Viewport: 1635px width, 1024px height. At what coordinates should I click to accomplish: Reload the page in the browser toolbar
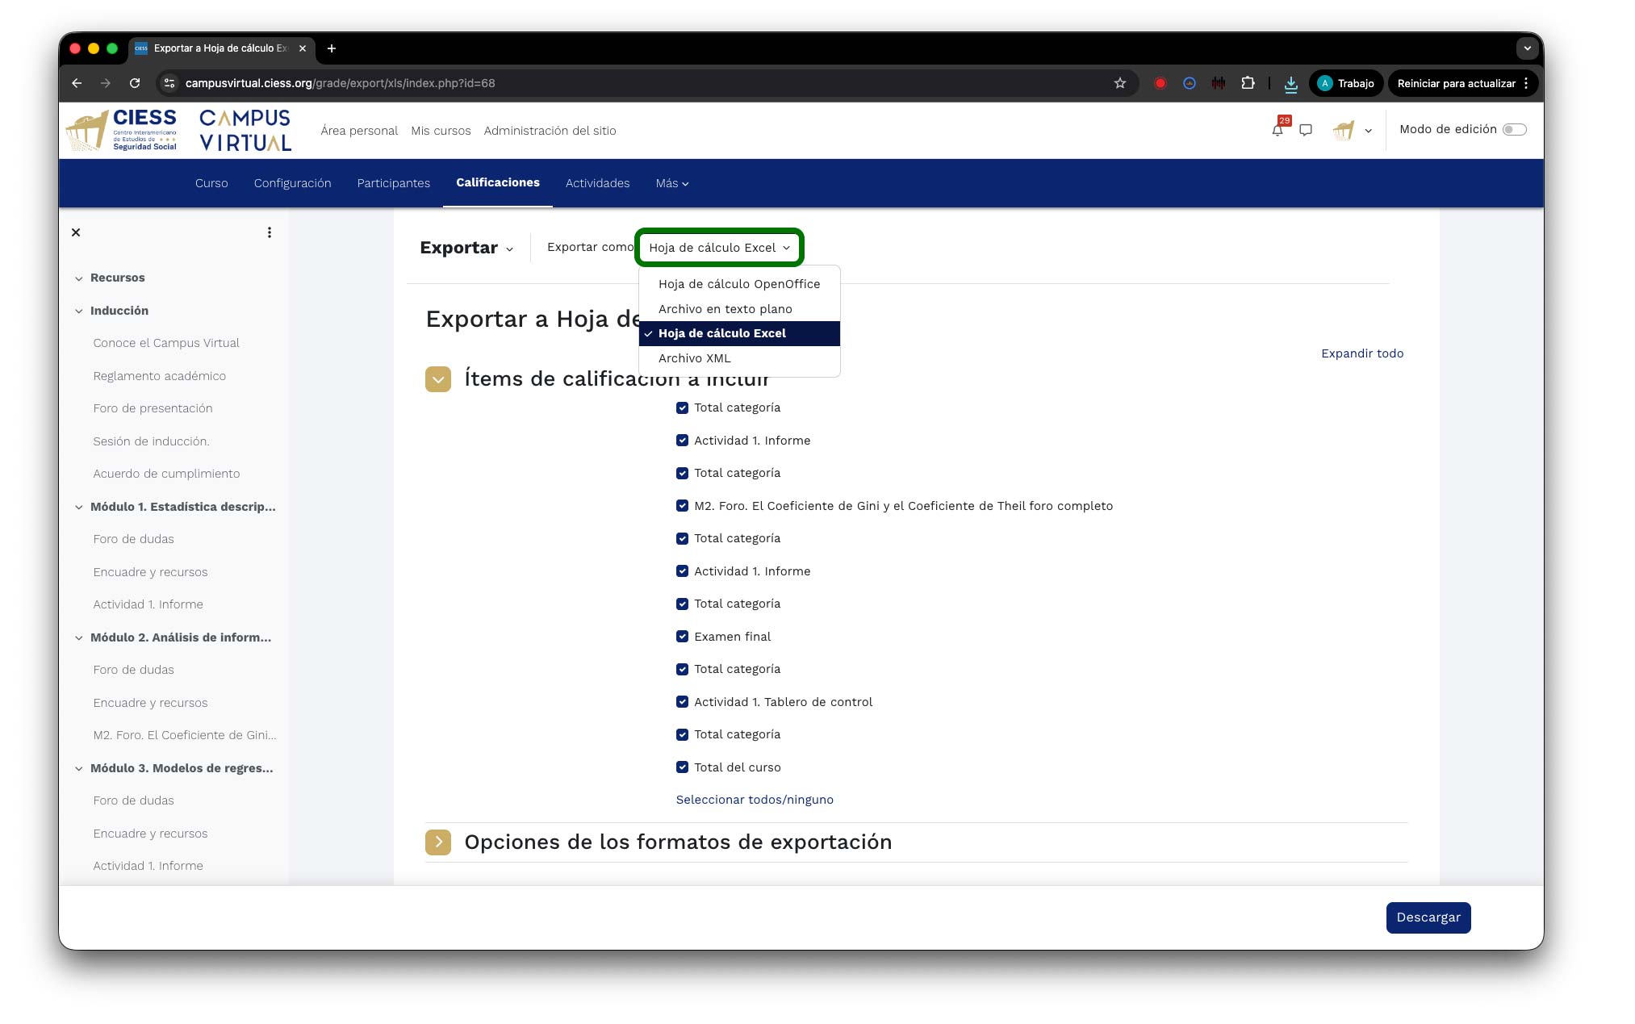coord(135,83)
